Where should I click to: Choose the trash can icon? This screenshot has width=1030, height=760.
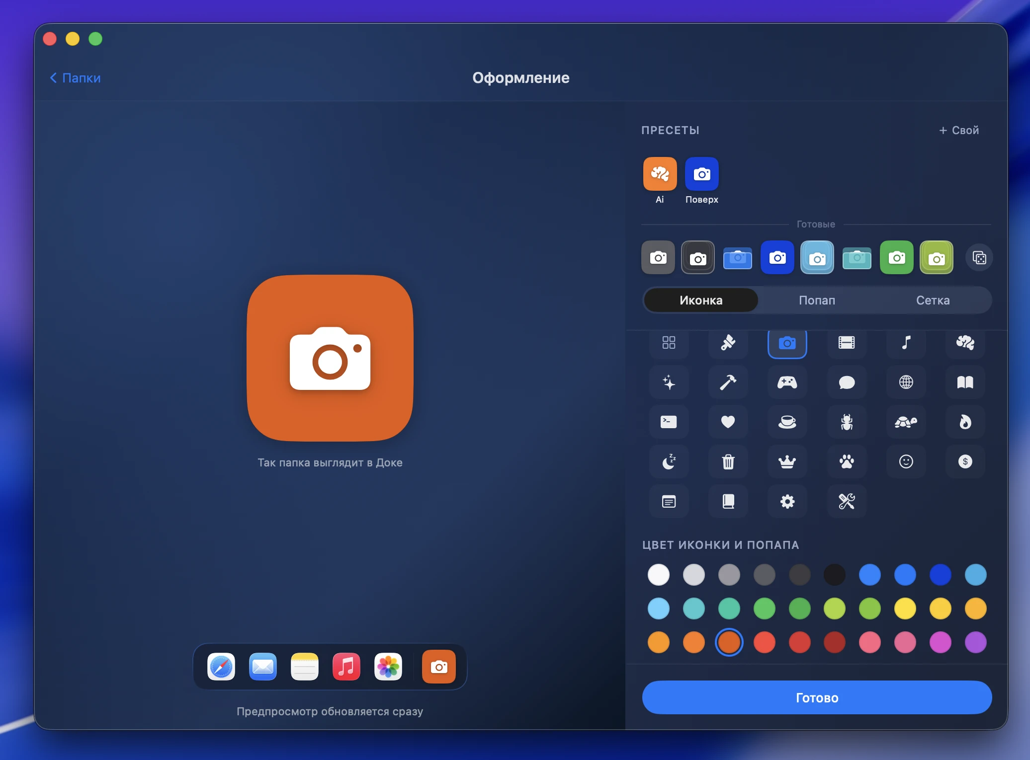pos(728,461)
